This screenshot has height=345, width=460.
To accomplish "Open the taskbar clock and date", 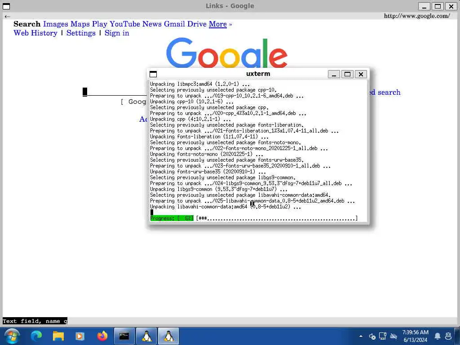I will pyautogui.click(x=415, y=336).
